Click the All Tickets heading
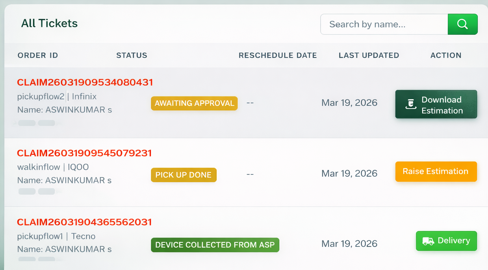This screenshot has height=270, width=488. pos(49,23)
